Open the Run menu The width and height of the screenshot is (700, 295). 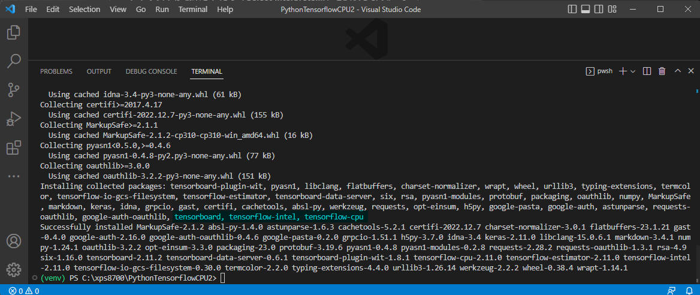(162, 9)
